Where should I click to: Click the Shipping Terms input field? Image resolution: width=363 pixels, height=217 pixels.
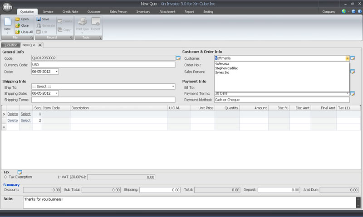[103, 100]
